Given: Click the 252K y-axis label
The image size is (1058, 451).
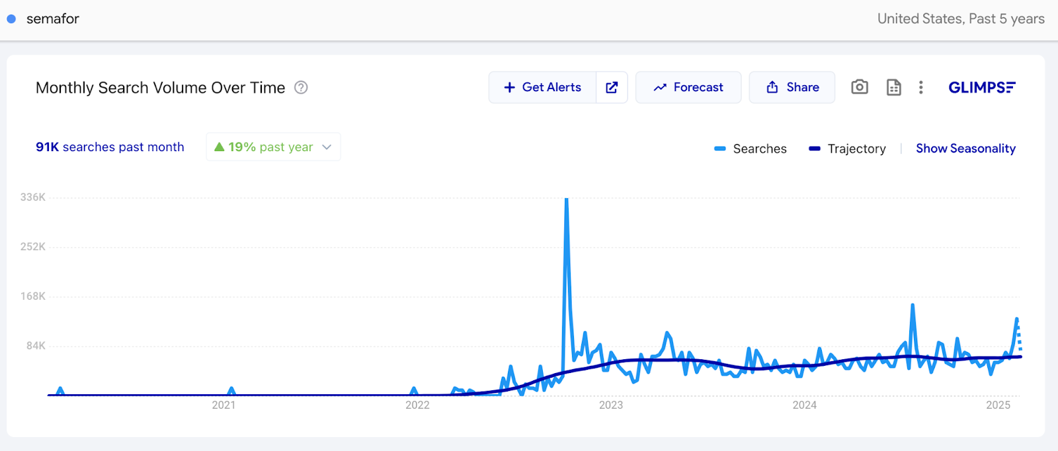Looking at the screenshot, I should 33,246.
